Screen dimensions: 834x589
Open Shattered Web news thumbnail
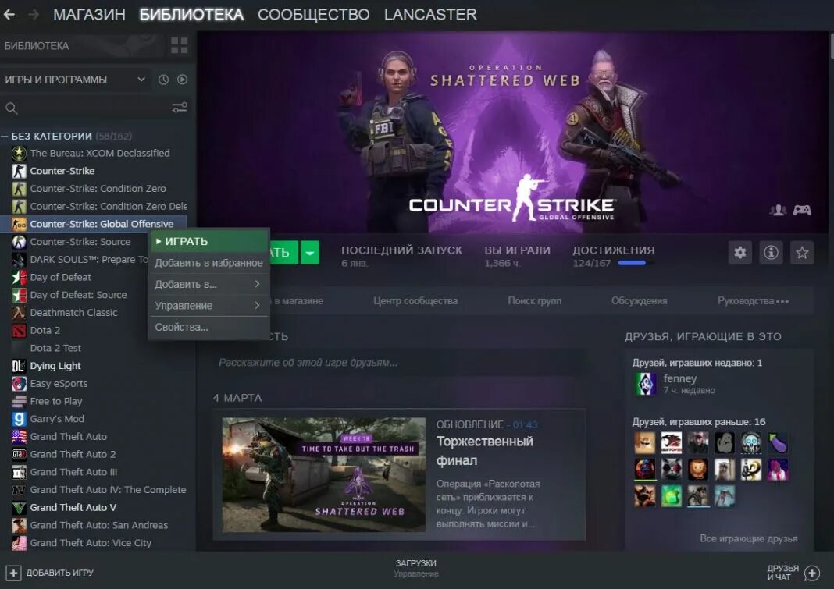pos(324,474)
